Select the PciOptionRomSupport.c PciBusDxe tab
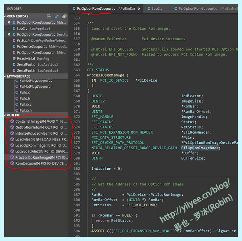The height and width of the screenshot is (241, 242). coord(106,8)
